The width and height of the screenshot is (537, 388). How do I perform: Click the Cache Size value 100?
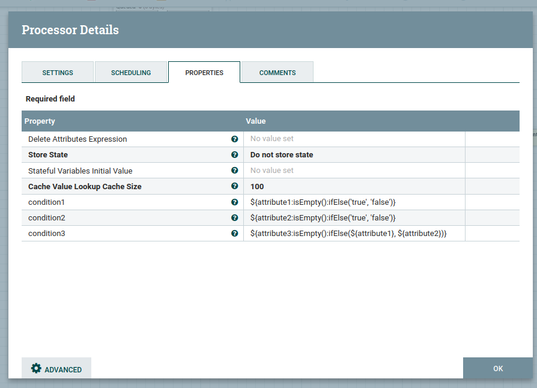coord(257,187)
